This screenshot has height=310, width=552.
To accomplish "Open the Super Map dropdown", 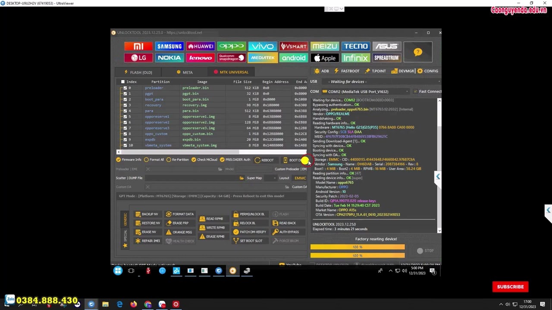I will [274, 178].
